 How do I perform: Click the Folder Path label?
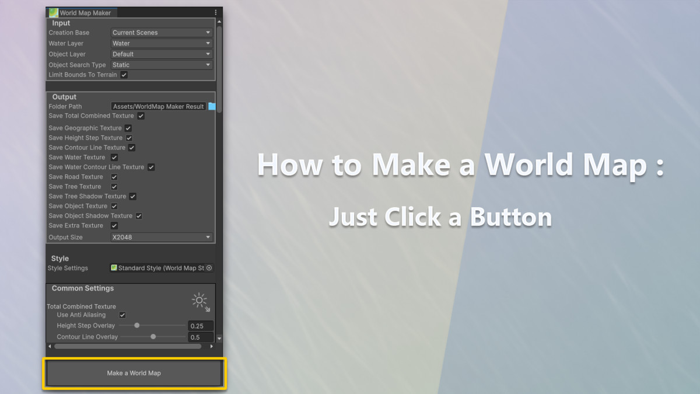coord(65,106)
